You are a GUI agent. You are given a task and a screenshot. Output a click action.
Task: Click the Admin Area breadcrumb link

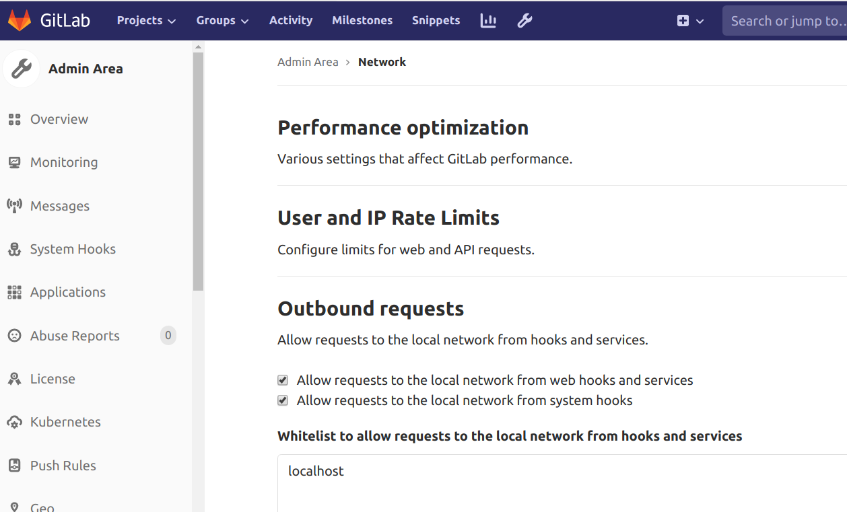(x=308, y=62)
